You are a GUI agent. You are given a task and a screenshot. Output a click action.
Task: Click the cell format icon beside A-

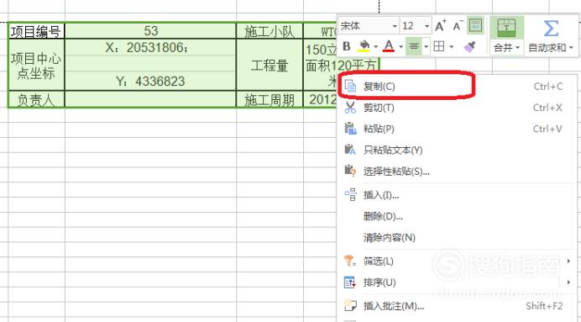coord(476,25)
